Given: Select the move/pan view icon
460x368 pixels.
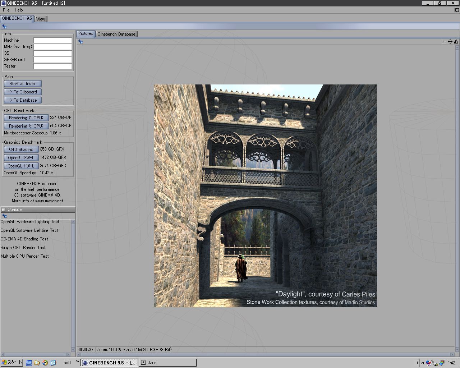Looking at the screenshot, I should coord(450,42).
